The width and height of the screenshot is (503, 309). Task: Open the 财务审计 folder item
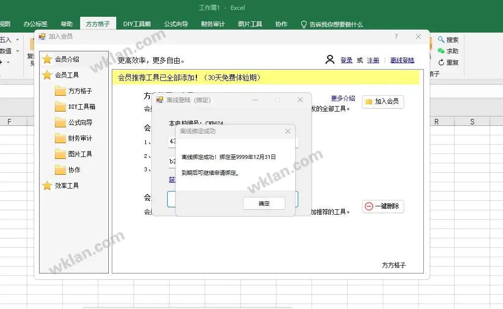coord(80,138)
